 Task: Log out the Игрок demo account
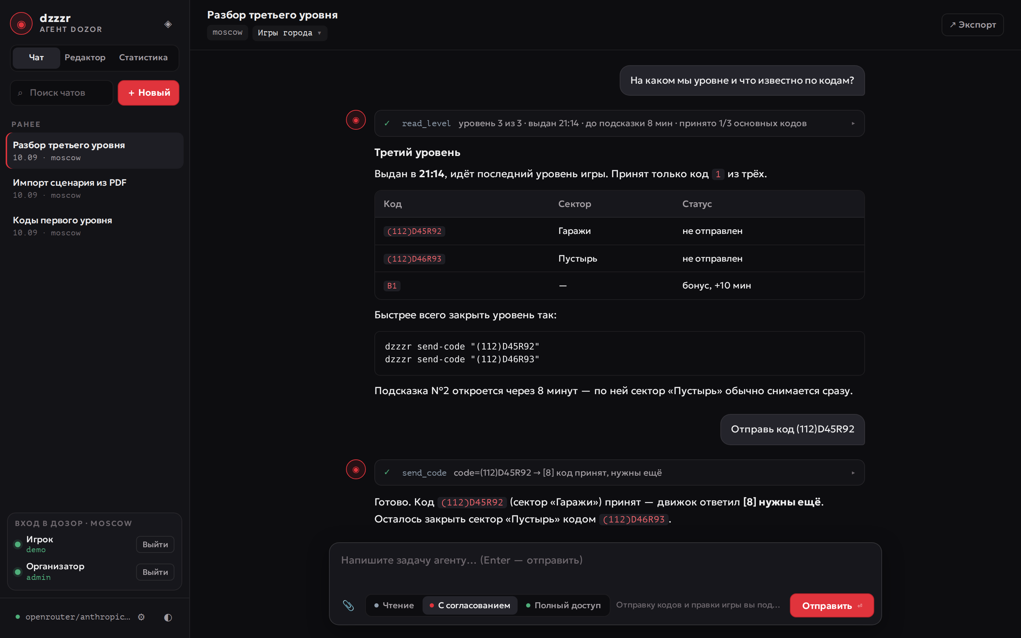(155, 544)
